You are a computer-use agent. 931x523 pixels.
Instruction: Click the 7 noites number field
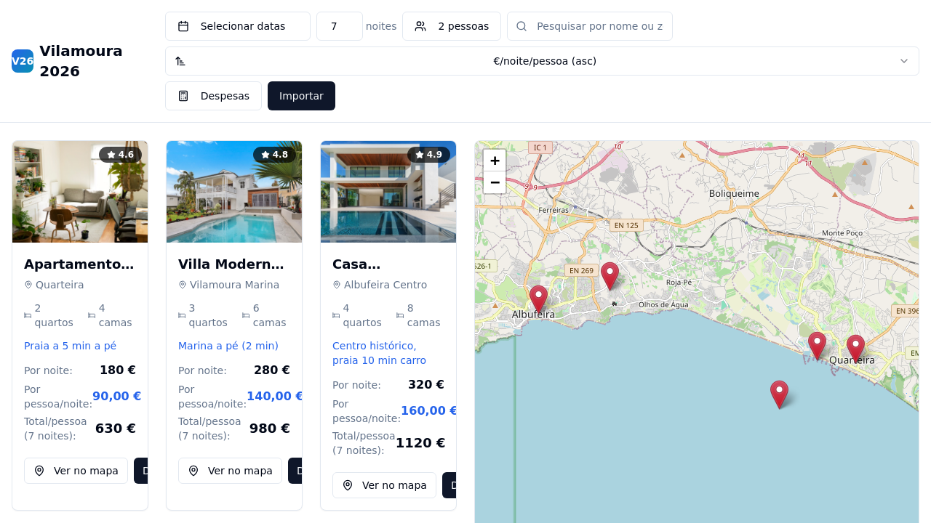pyautogui.click(x=339, y=25)
